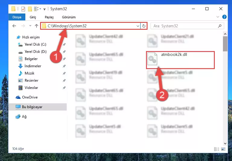Viewport: 232px width, 161px height.
Task: Open the Dosya ribbon tab
Action: point(17,17)
